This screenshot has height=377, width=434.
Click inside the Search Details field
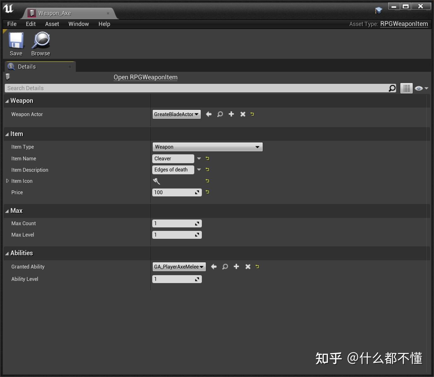pos(126,88)
